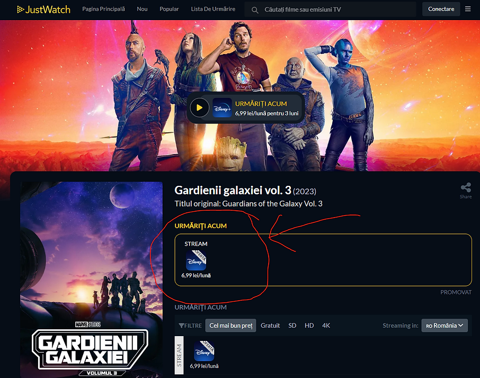Screen dimensions: 480x378
Task: Click the yellow play button on banner
Action: pyautogui.click(x=199, y=107)
